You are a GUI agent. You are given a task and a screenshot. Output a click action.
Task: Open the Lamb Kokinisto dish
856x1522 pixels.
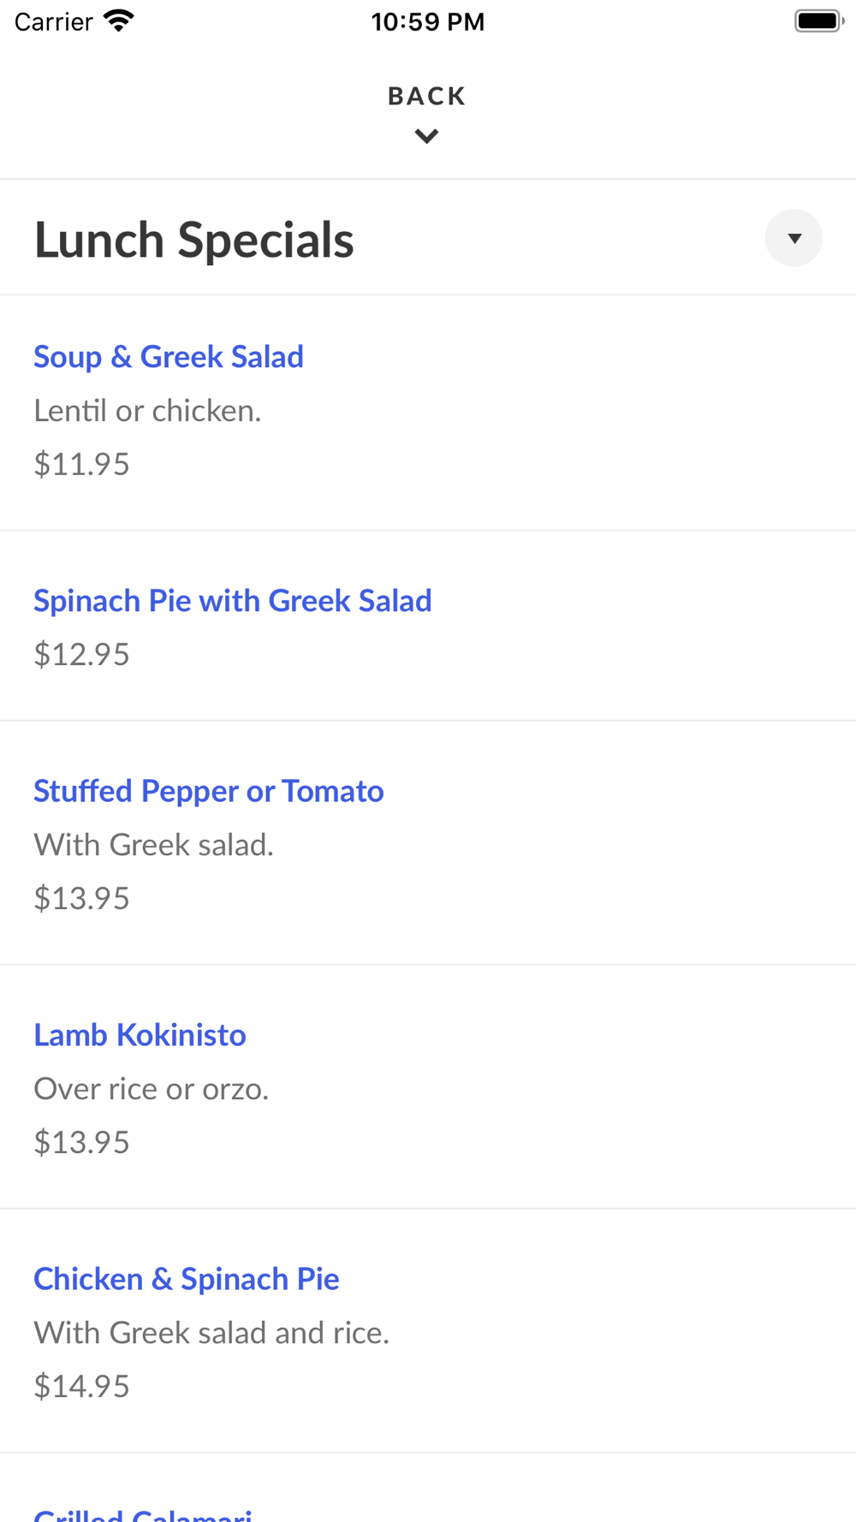[140, 1035]
